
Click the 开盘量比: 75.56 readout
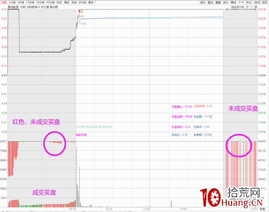click(x=182, y=107)
